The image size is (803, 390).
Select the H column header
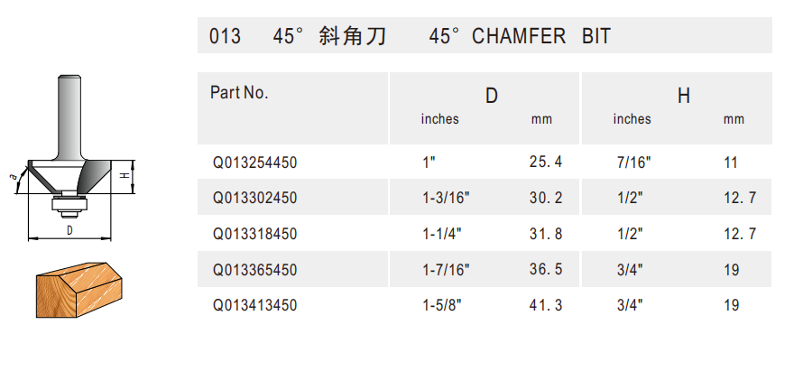pos(684,95)
